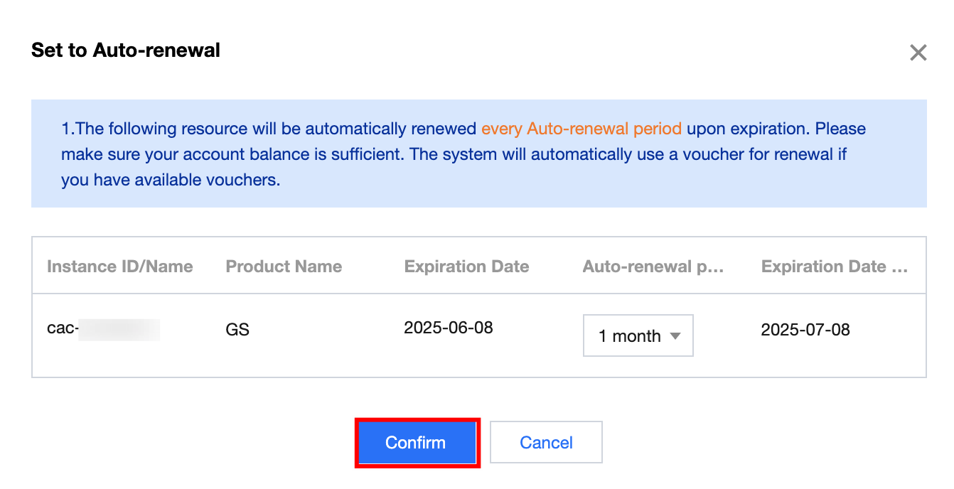The width and height of the screenshot is (954, 489).
Task: Click the available vouchers line in notice
Action: (x=171, y=180)
